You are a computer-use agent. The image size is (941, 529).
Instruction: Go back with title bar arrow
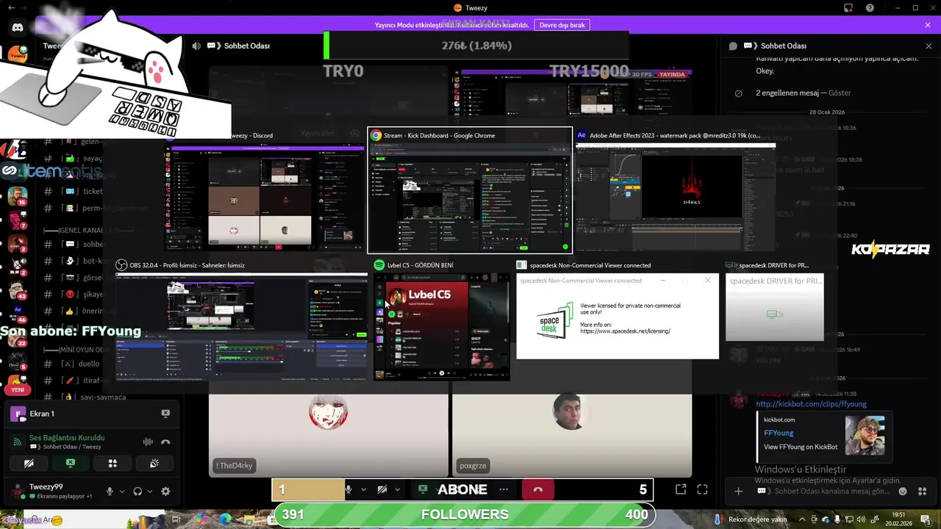[x=10, y=8]
